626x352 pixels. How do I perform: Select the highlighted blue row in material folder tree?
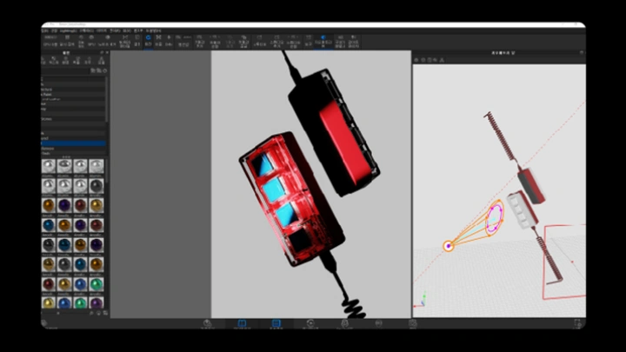[x=73, y=143]
